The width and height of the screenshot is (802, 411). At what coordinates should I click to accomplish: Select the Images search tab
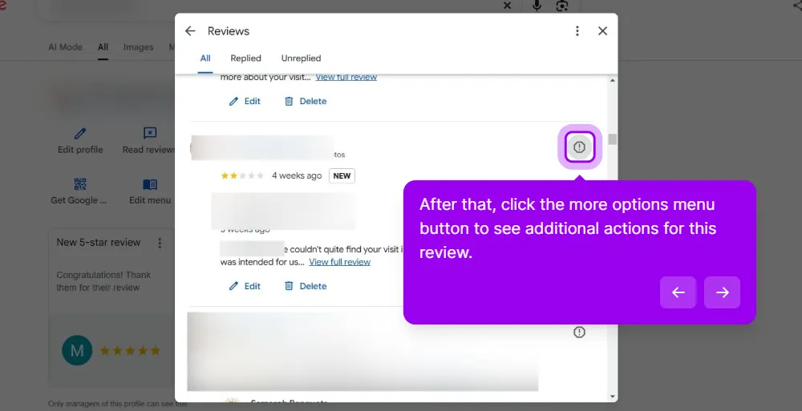138,47
